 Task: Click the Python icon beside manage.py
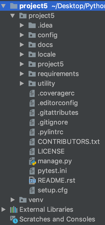pos(32,161)
